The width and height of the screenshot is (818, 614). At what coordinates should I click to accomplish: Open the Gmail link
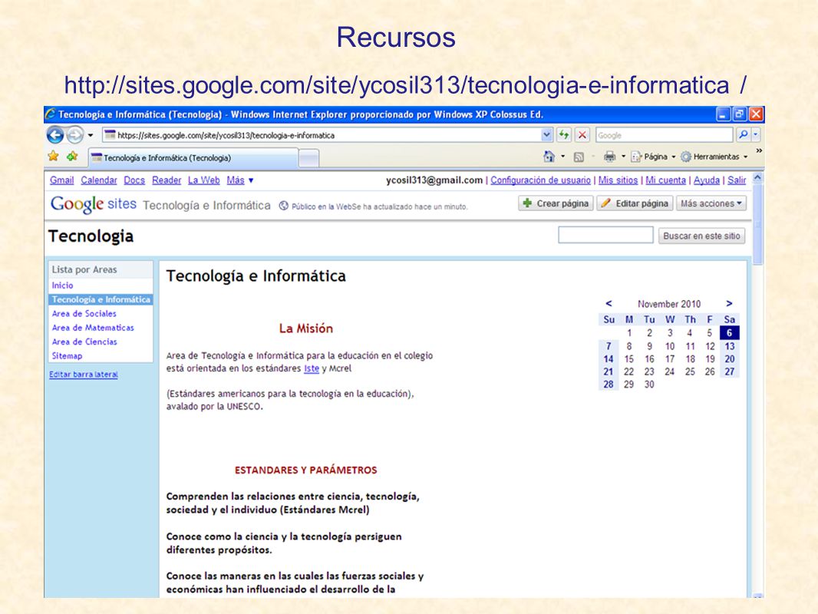point(61,180)
